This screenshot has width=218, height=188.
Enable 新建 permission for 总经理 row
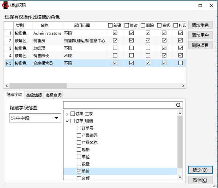(x=115, y=48)
